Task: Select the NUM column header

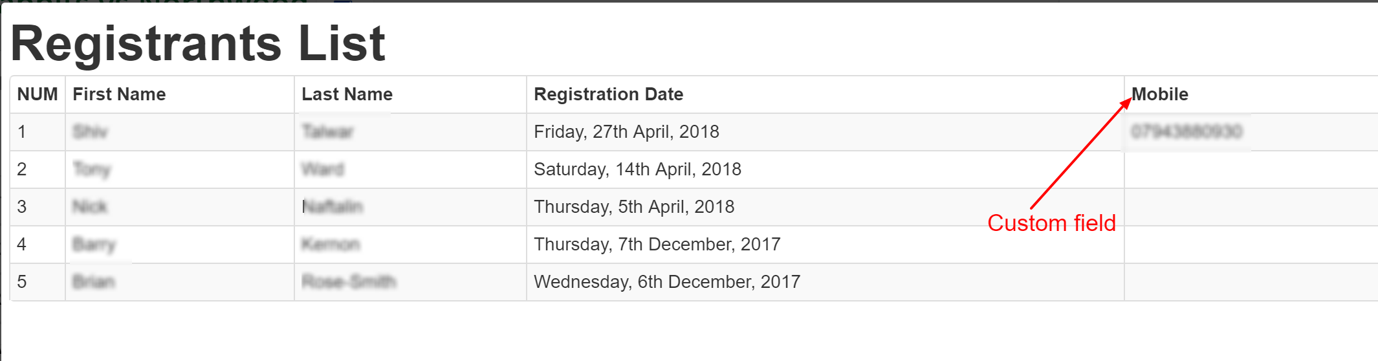Action: pos(38,94)
